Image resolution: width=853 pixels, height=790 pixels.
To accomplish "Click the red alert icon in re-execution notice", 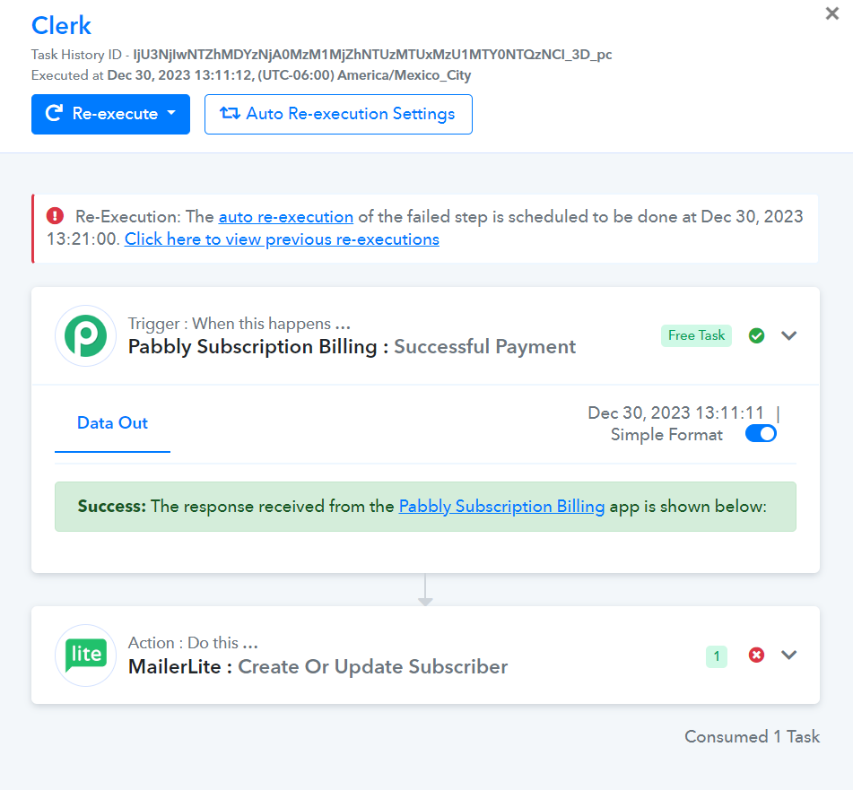I will pos(55,216).
